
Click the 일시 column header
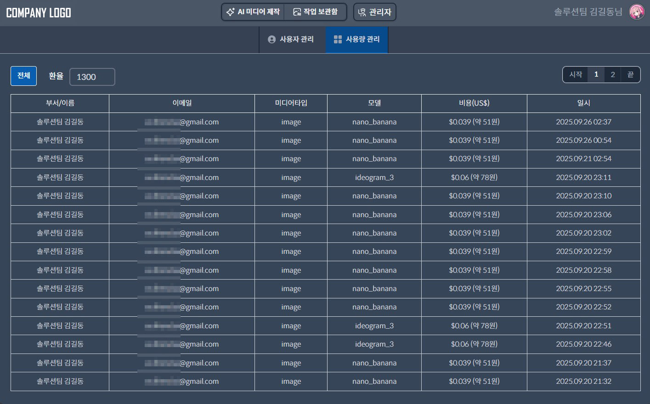click(583, 103)
